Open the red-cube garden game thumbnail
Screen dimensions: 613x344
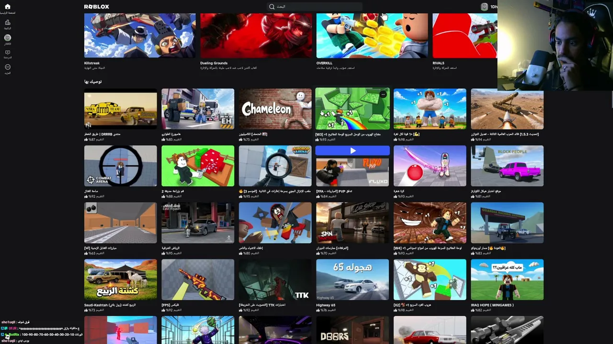(198, 166)
